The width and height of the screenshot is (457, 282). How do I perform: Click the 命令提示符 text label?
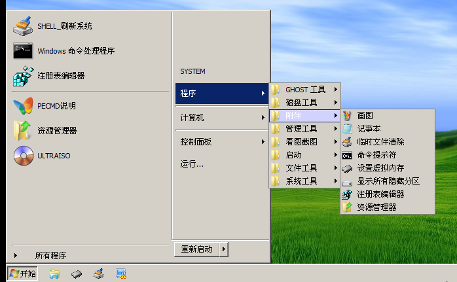pos(377,155)
